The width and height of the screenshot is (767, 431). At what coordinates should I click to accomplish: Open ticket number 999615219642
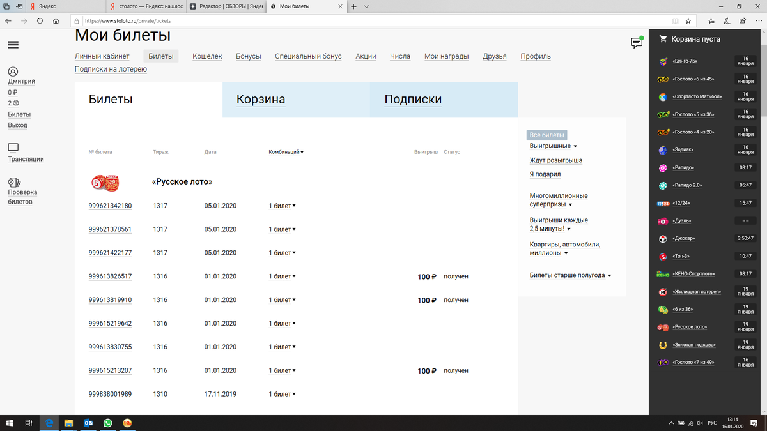pos(110,324)
